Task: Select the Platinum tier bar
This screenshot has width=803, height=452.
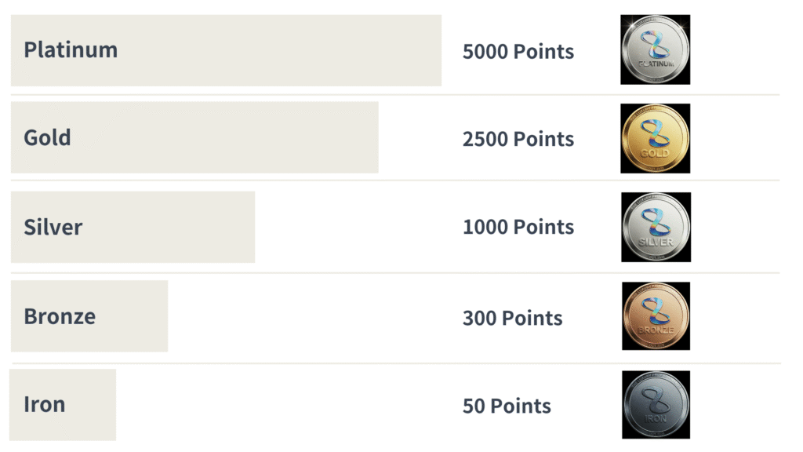Action: 226,50
